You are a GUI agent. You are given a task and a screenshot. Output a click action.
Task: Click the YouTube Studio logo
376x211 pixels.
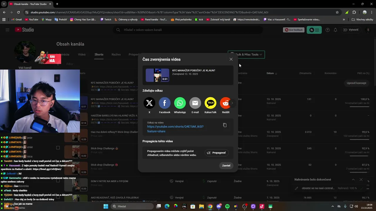pyautogui.click(x=24, y=30)
